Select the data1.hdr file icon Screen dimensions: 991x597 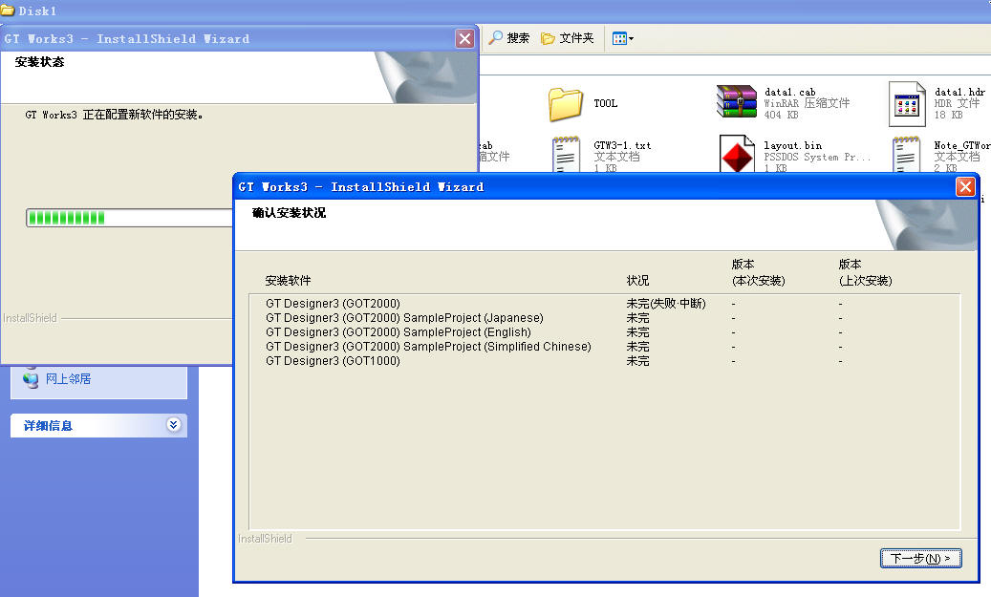click(907, 103)
